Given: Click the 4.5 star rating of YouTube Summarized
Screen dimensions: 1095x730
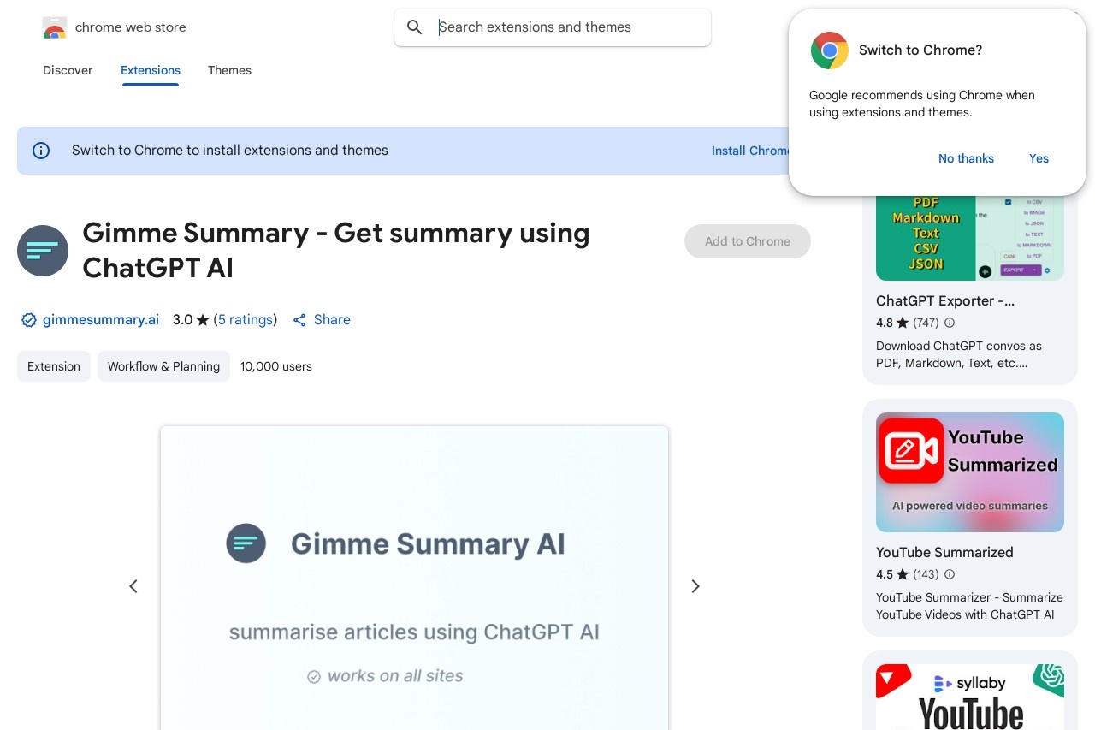Looking at the screenshot, I should click(891, 574).
